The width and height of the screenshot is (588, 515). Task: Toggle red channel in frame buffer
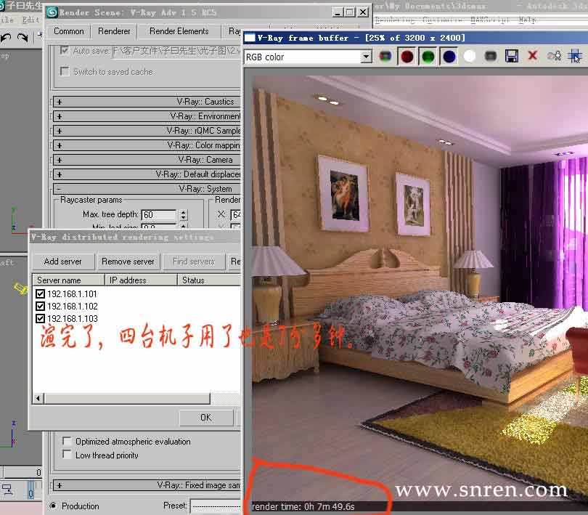pyautogui.click(x=407, y=57)
